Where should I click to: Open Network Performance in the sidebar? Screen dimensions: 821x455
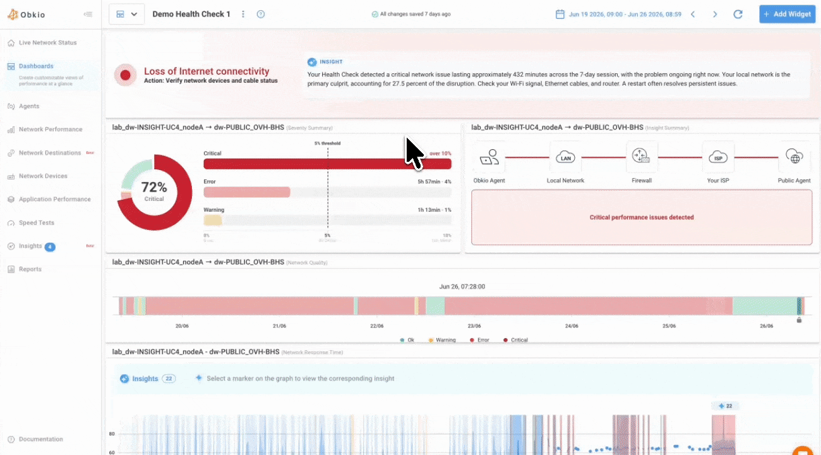[51, 130]
